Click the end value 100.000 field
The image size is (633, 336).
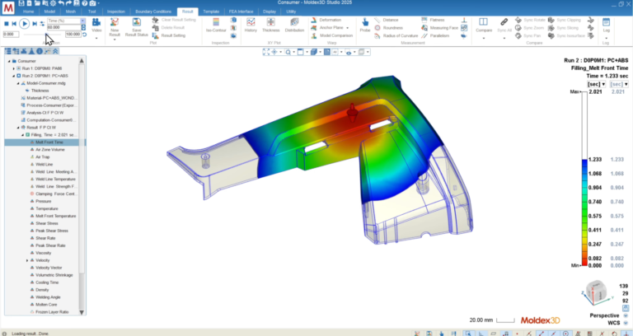click(73, 35)
